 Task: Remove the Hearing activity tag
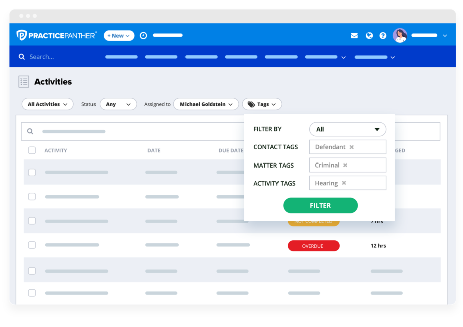[344, 183]
